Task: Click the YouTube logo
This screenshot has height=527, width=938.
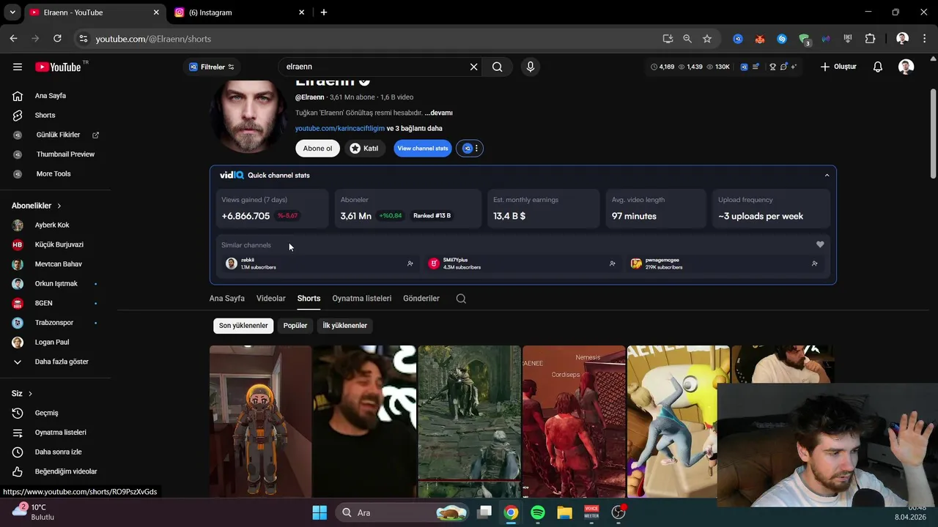Action: [x=59, y=67]
